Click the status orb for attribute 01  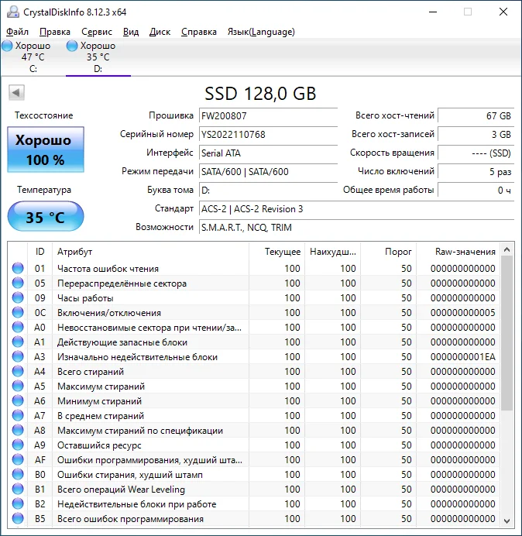tap(18, 269)
